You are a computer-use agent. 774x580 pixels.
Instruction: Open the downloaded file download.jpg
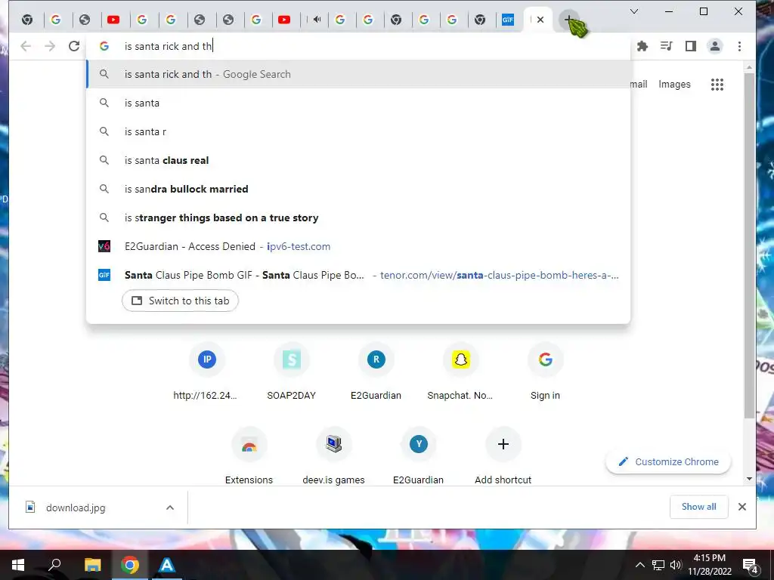pyautogui.click(x=75, y=507)
